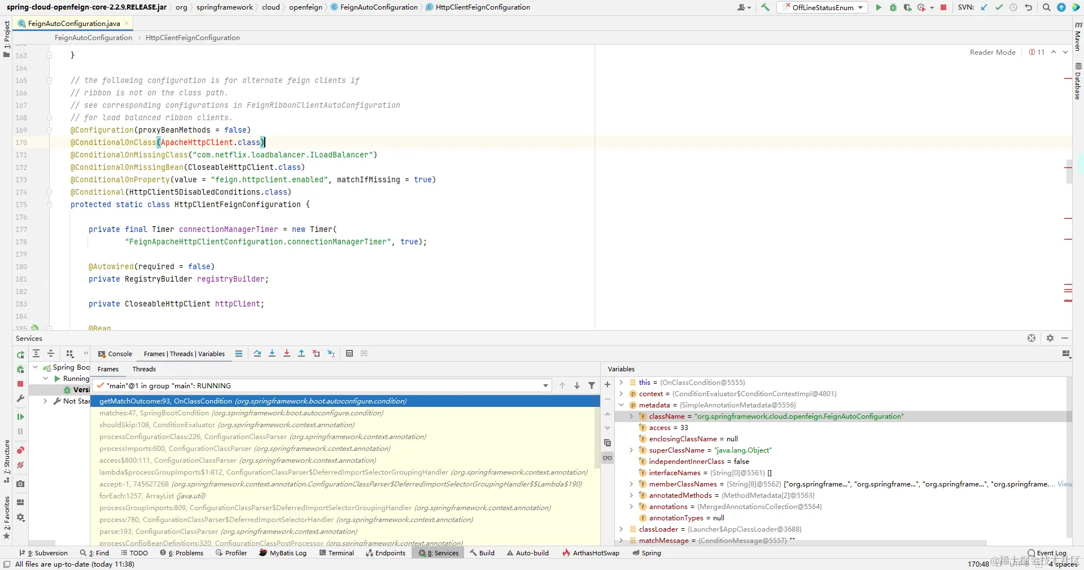Force step into (red arrow)
Screen dimensions: 1084x570
[287, 353]
